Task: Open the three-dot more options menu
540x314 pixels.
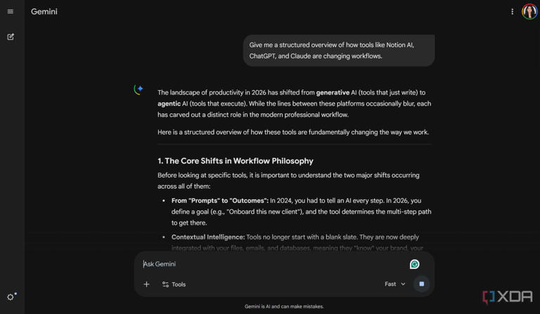Action: [x=512, y=11]
